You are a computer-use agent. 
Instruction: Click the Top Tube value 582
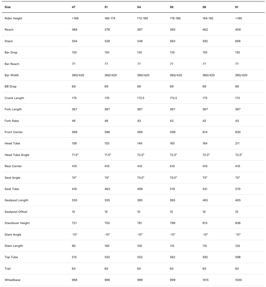pos(205,257)
